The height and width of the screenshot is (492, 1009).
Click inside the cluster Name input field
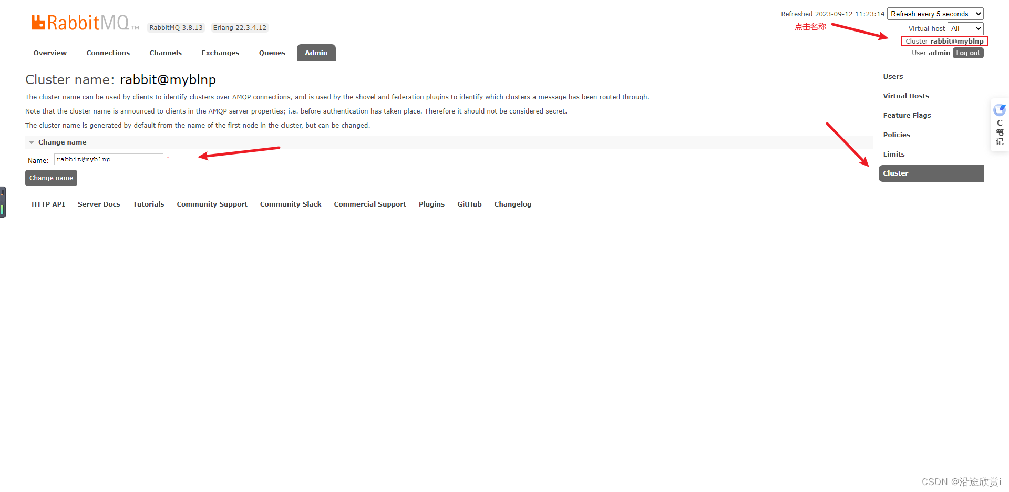coord(108,159)
